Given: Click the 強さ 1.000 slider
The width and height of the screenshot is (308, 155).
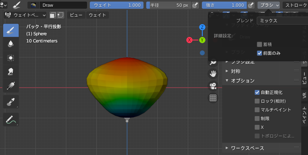Looking at the screenshot, I should [x=224, y=5].
